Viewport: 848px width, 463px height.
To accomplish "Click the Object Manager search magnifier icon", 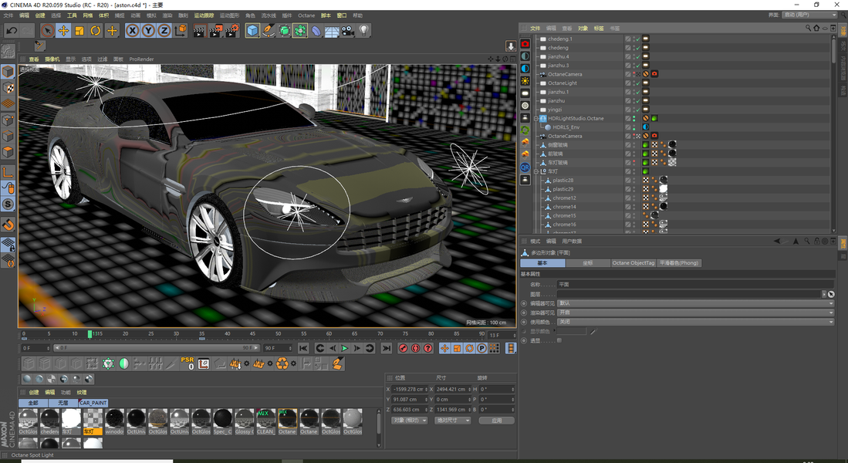I will click(808, 28).
